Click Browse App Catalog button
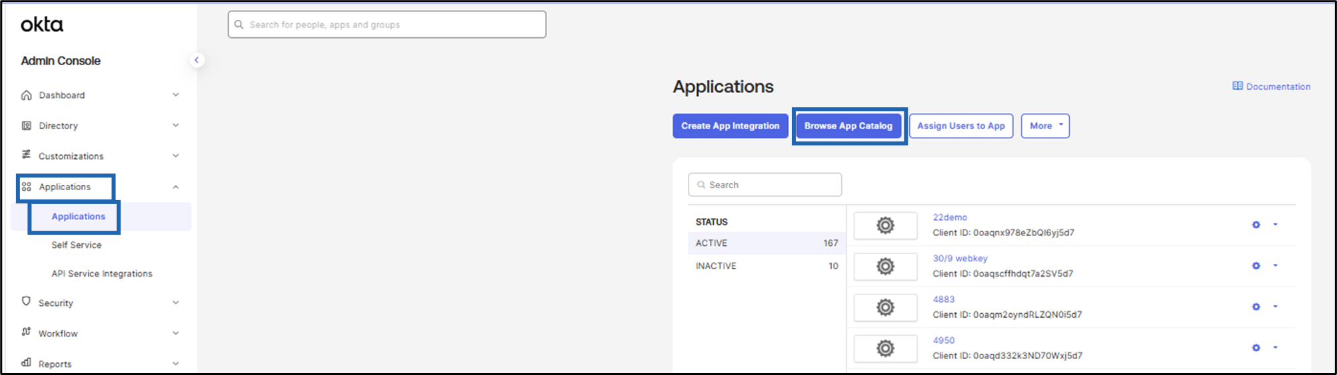 848,126
